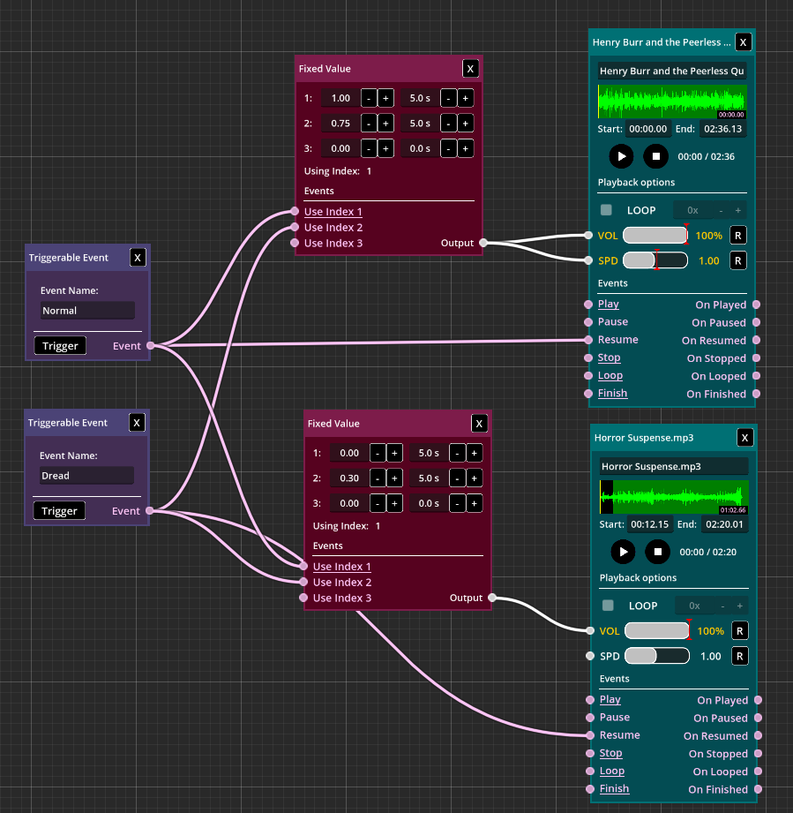Reset VOL on the Horror Suspense node
This screenshot has width=793, height=813.
pos(739,631)
